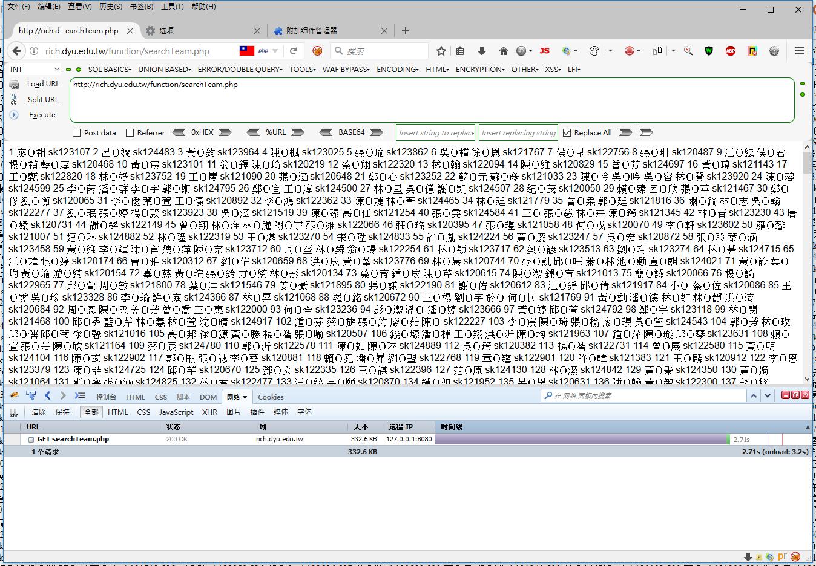
Task: Click the Execute button
Action: click(42, 114)
